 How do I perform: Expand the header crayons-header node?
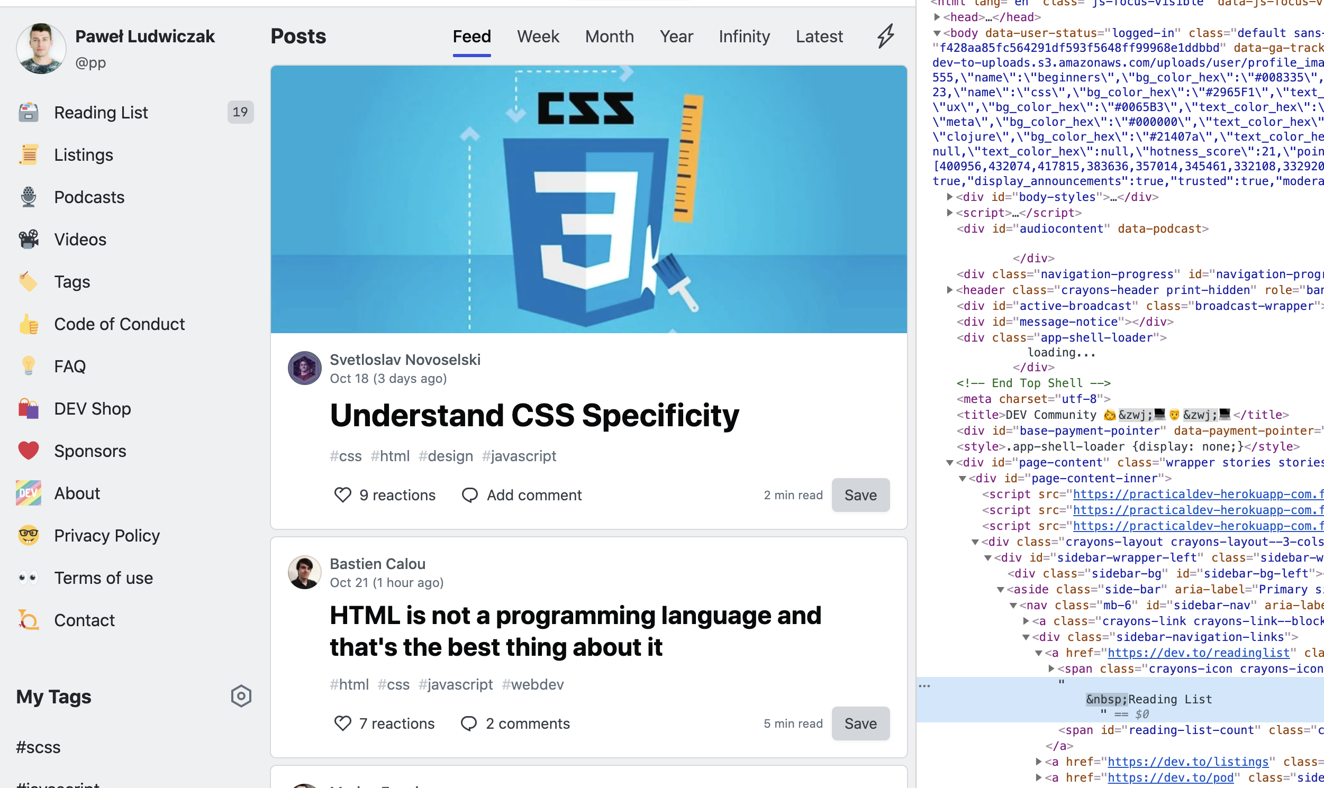[950, 290]
